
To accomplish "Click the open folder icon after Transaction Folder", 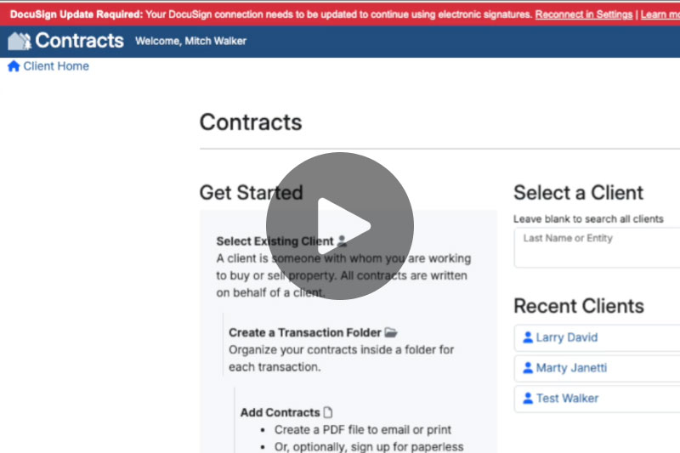I will click(391, 332).
